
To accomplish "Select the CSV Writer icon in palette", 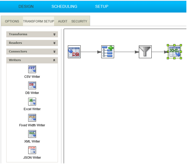I will tap(32, 69).
